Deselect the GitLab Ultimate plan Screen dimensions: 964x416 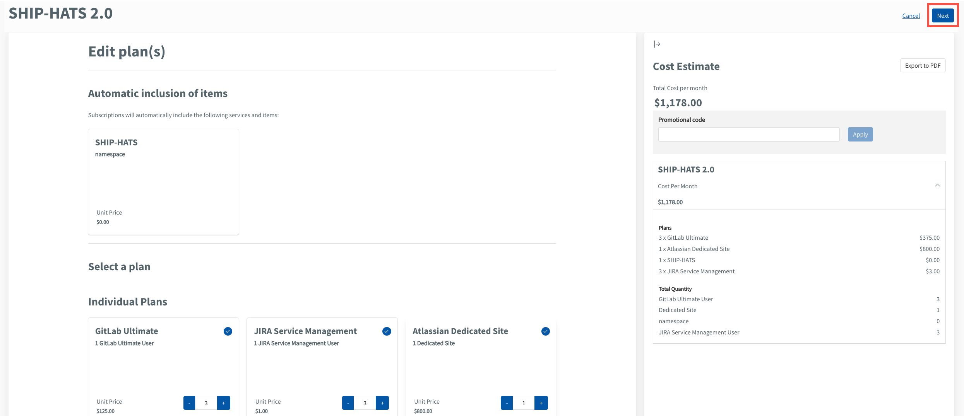(x=228, y=331)
